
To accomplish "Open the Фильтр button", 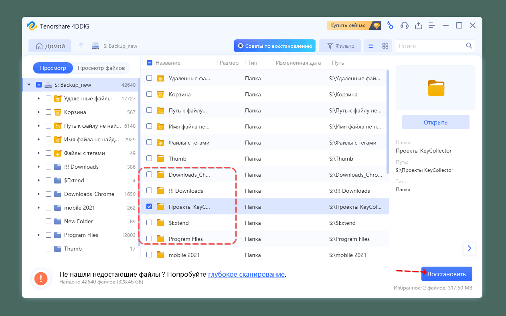I will (340, 46).
